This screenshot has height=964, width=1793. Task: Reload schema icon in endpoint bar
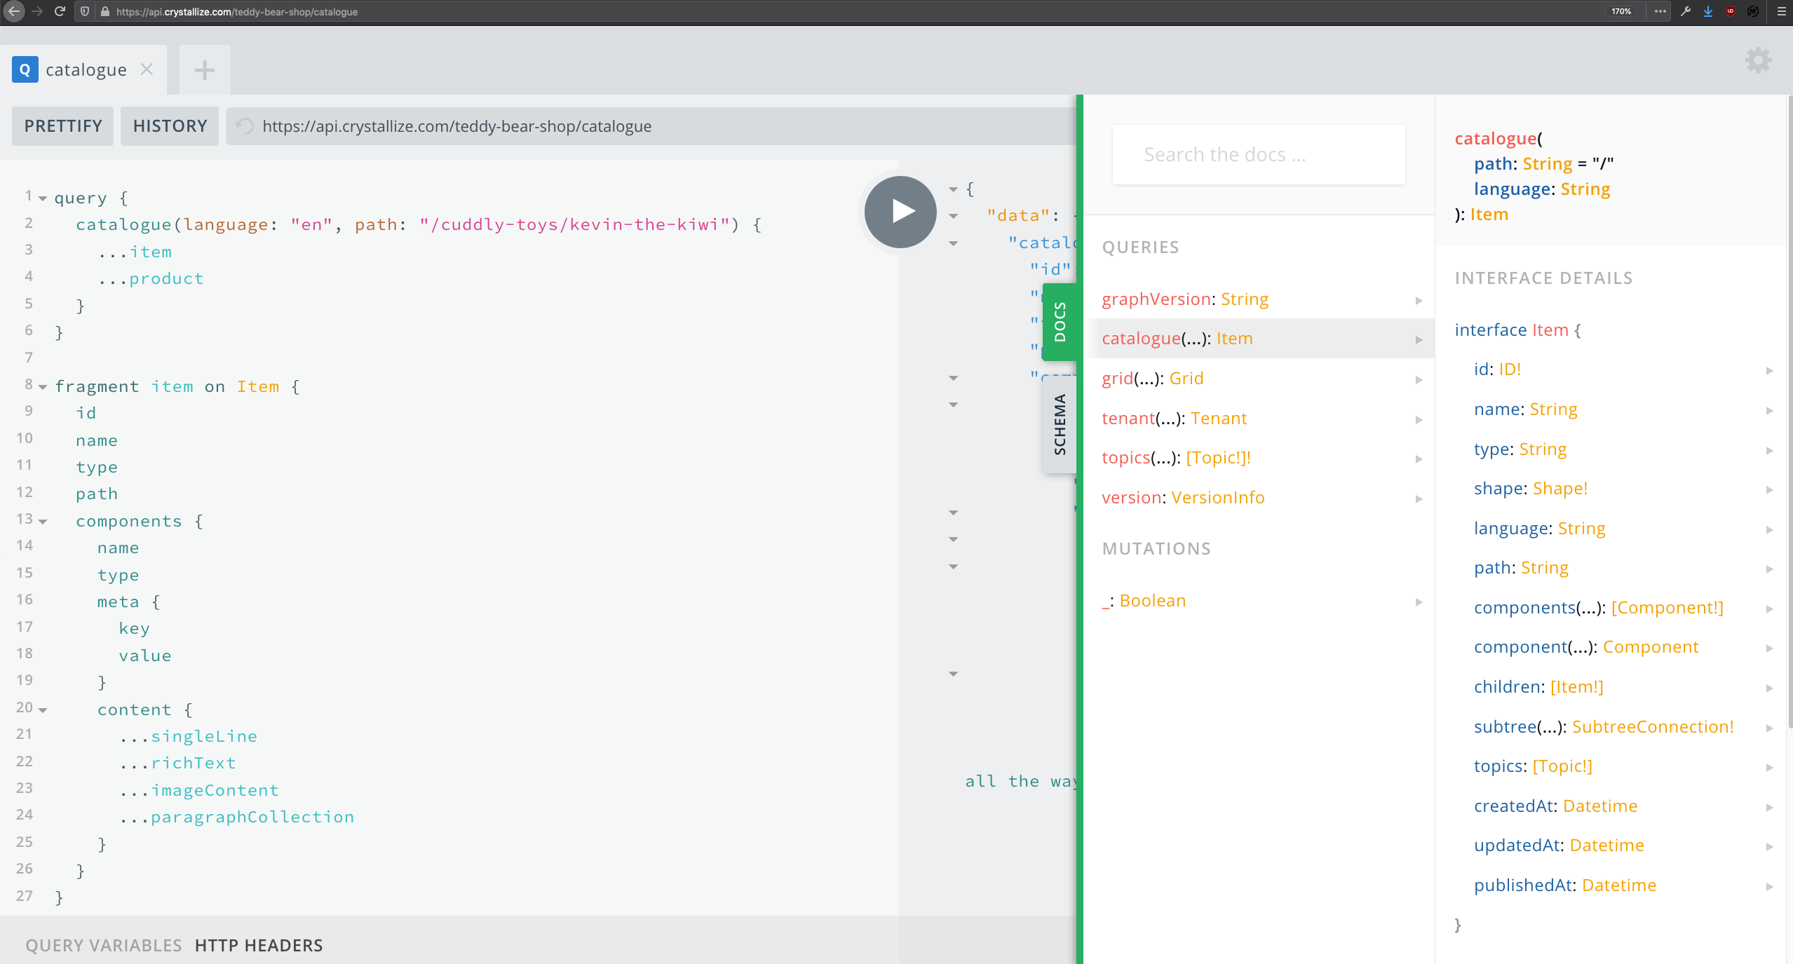tap(244, 126)
